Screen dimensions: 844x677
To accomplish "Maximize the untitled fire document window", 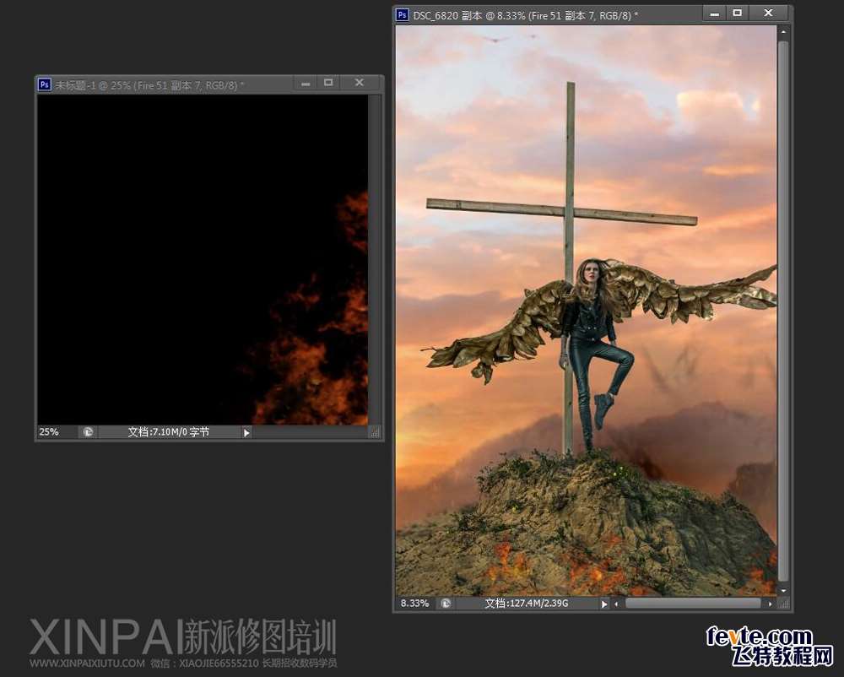I will click(328, 83).
